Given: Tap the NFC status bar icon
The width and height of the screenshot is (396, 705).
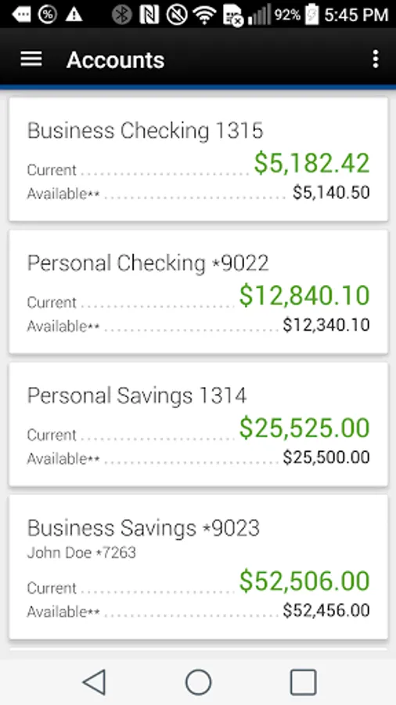Looking at the screenshot, I should pyautogui.click(x=149, y=15).
